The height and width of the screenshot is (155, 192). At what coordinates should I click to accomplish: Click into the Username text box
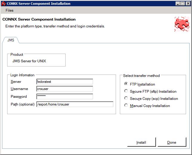point(65,89)
